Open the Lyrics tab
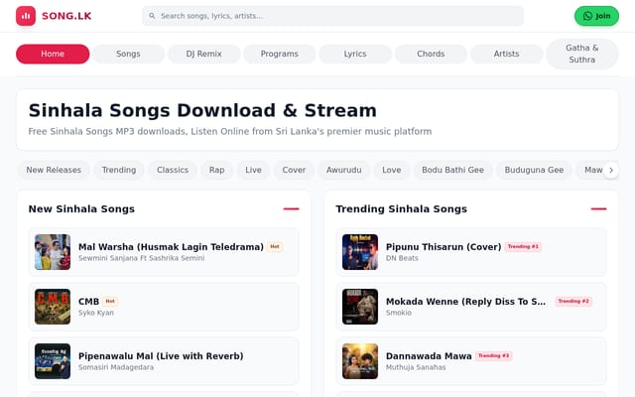The image size is (635, 397). pos(355,54)
